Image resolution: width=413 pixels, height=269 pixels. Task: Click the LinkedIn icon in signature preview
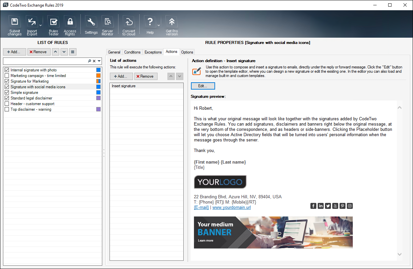(321, 206)
